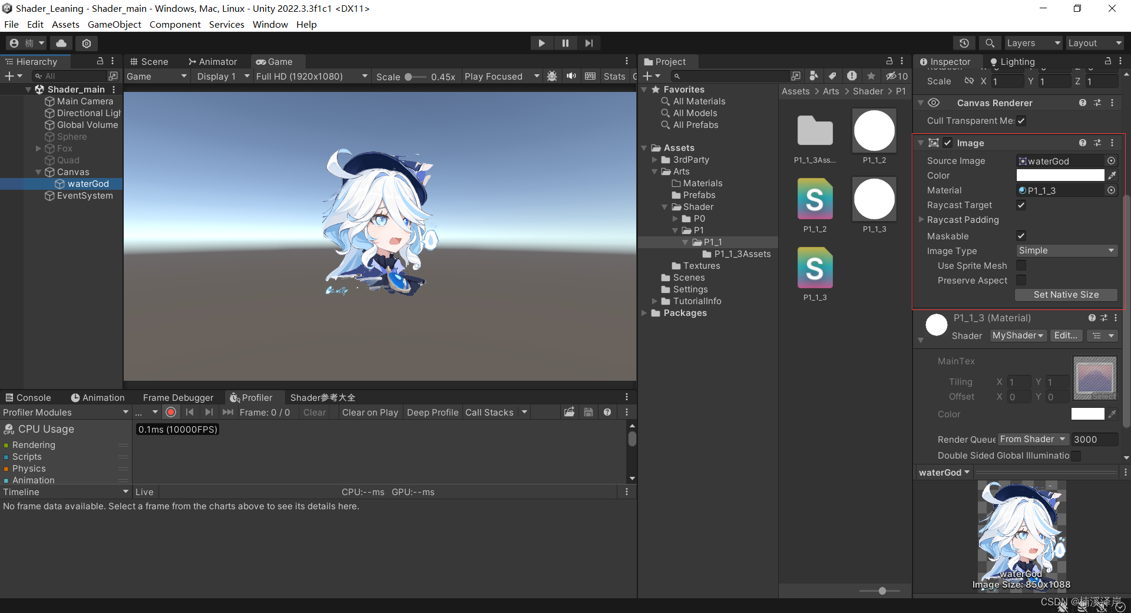Open the Image component preset icon
This screenshot has width=1131, height=613.
tap(1097, 143)
